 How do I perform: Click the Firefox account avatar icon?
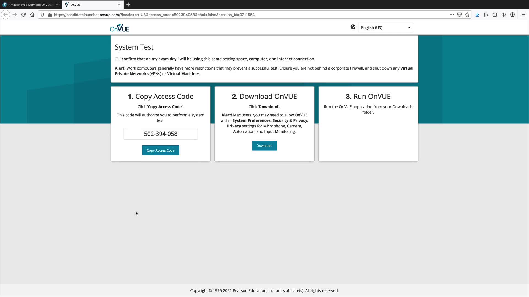point(504,15)
